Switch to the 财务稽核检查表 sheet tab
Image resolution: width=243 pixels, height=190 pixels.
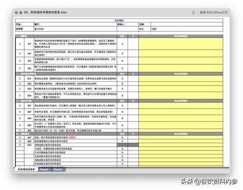26,170
